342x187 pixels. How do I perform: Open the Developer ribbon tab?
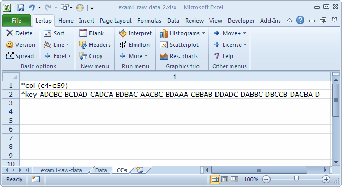[x=241, y=21]
